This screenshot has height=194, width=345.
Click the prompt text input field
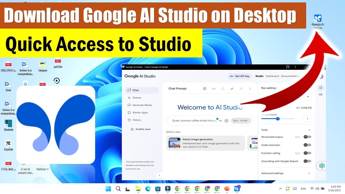pos(195,121)
